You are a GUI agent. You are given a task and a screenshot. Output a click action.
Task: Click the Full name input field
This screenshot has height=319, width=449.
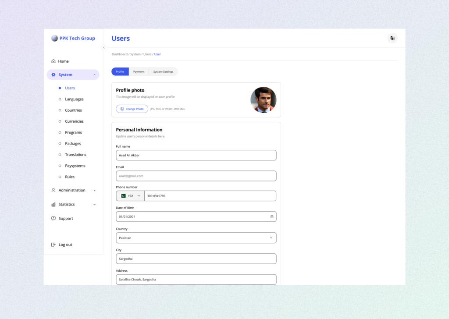pos(196,155)
